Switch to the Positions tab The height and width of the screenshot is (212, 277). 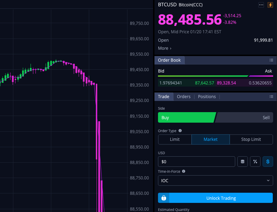click(207, 96)
